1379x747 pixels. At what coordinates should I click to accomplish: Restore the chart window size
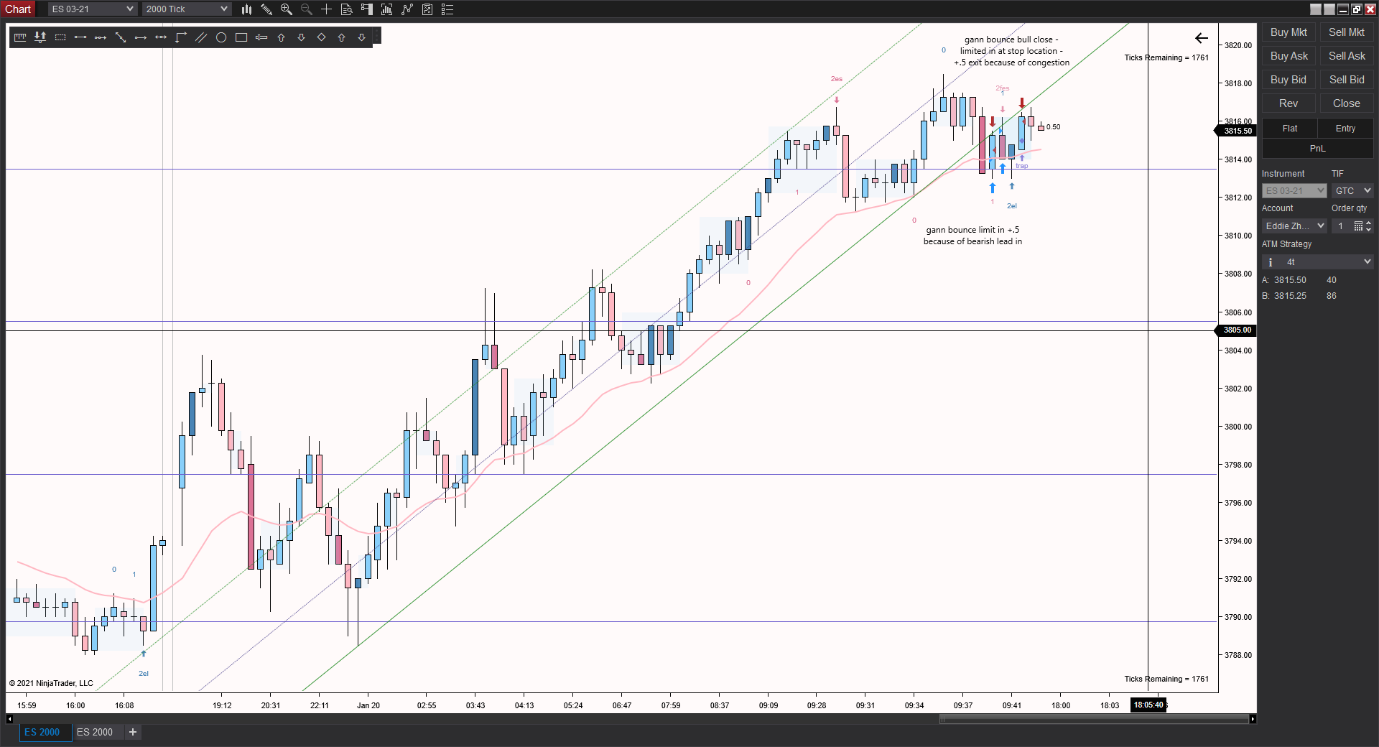pos(1357,9)
